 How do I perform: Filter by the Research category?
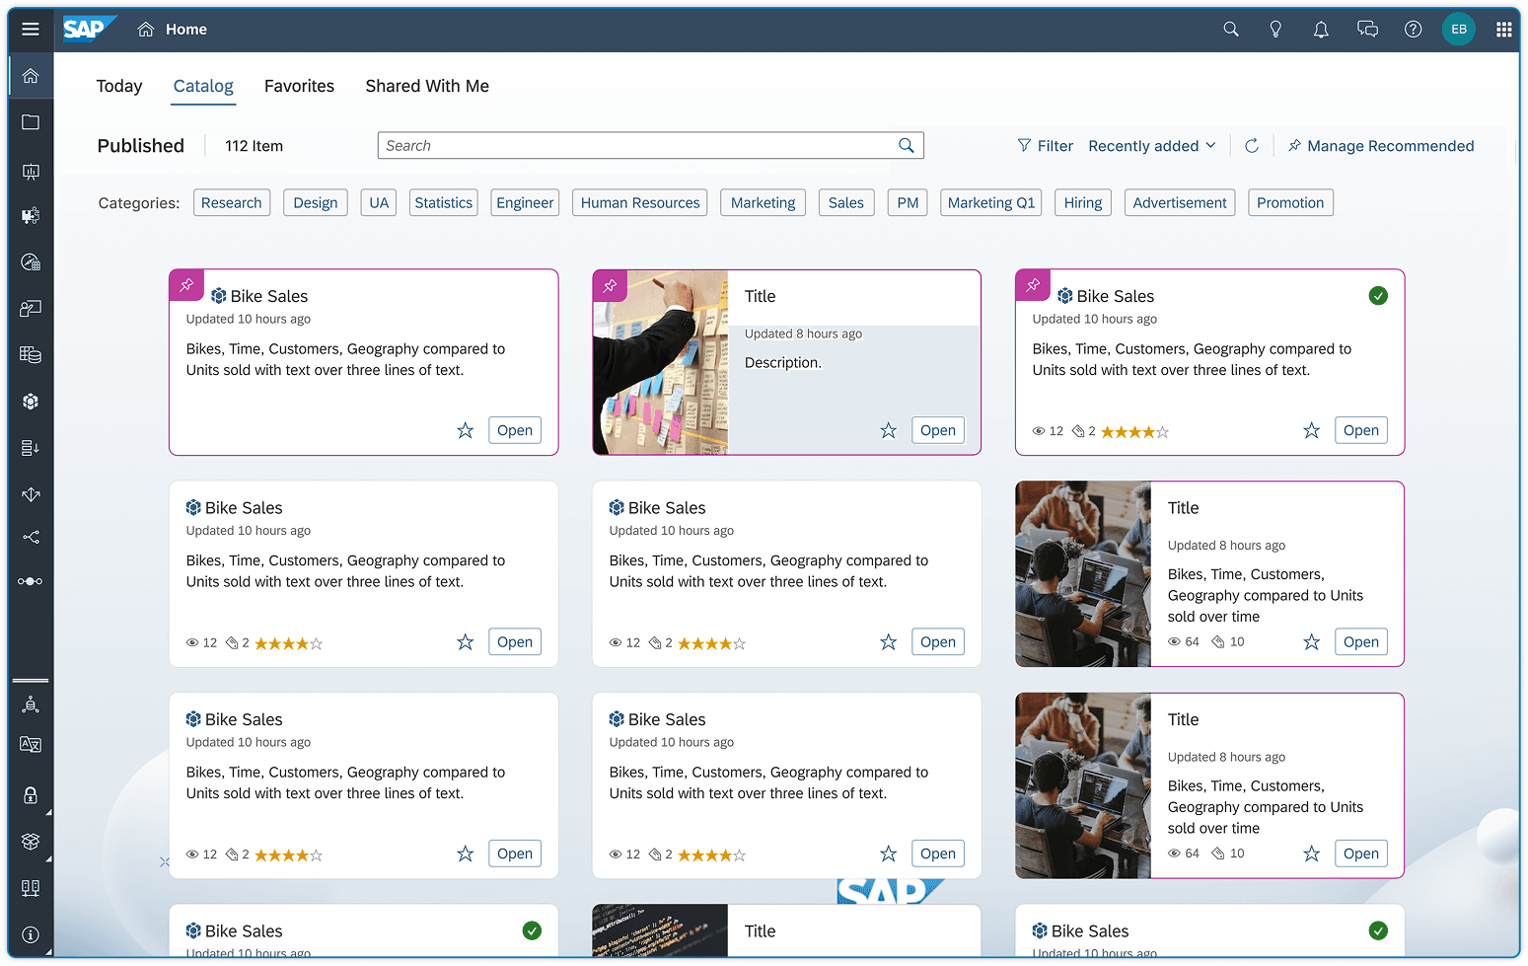232,202
